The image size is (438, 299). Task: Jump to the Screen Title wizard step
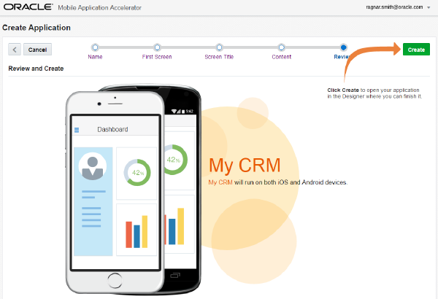tap(219, 57)
